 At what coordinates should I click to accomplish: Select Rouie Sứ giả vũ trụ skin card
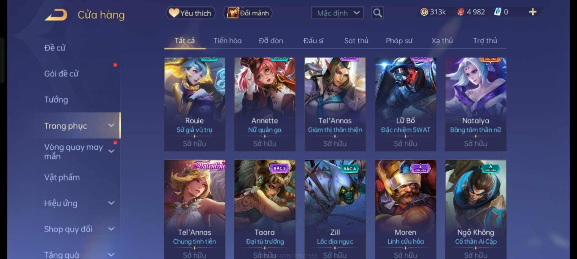coord(195,104)
